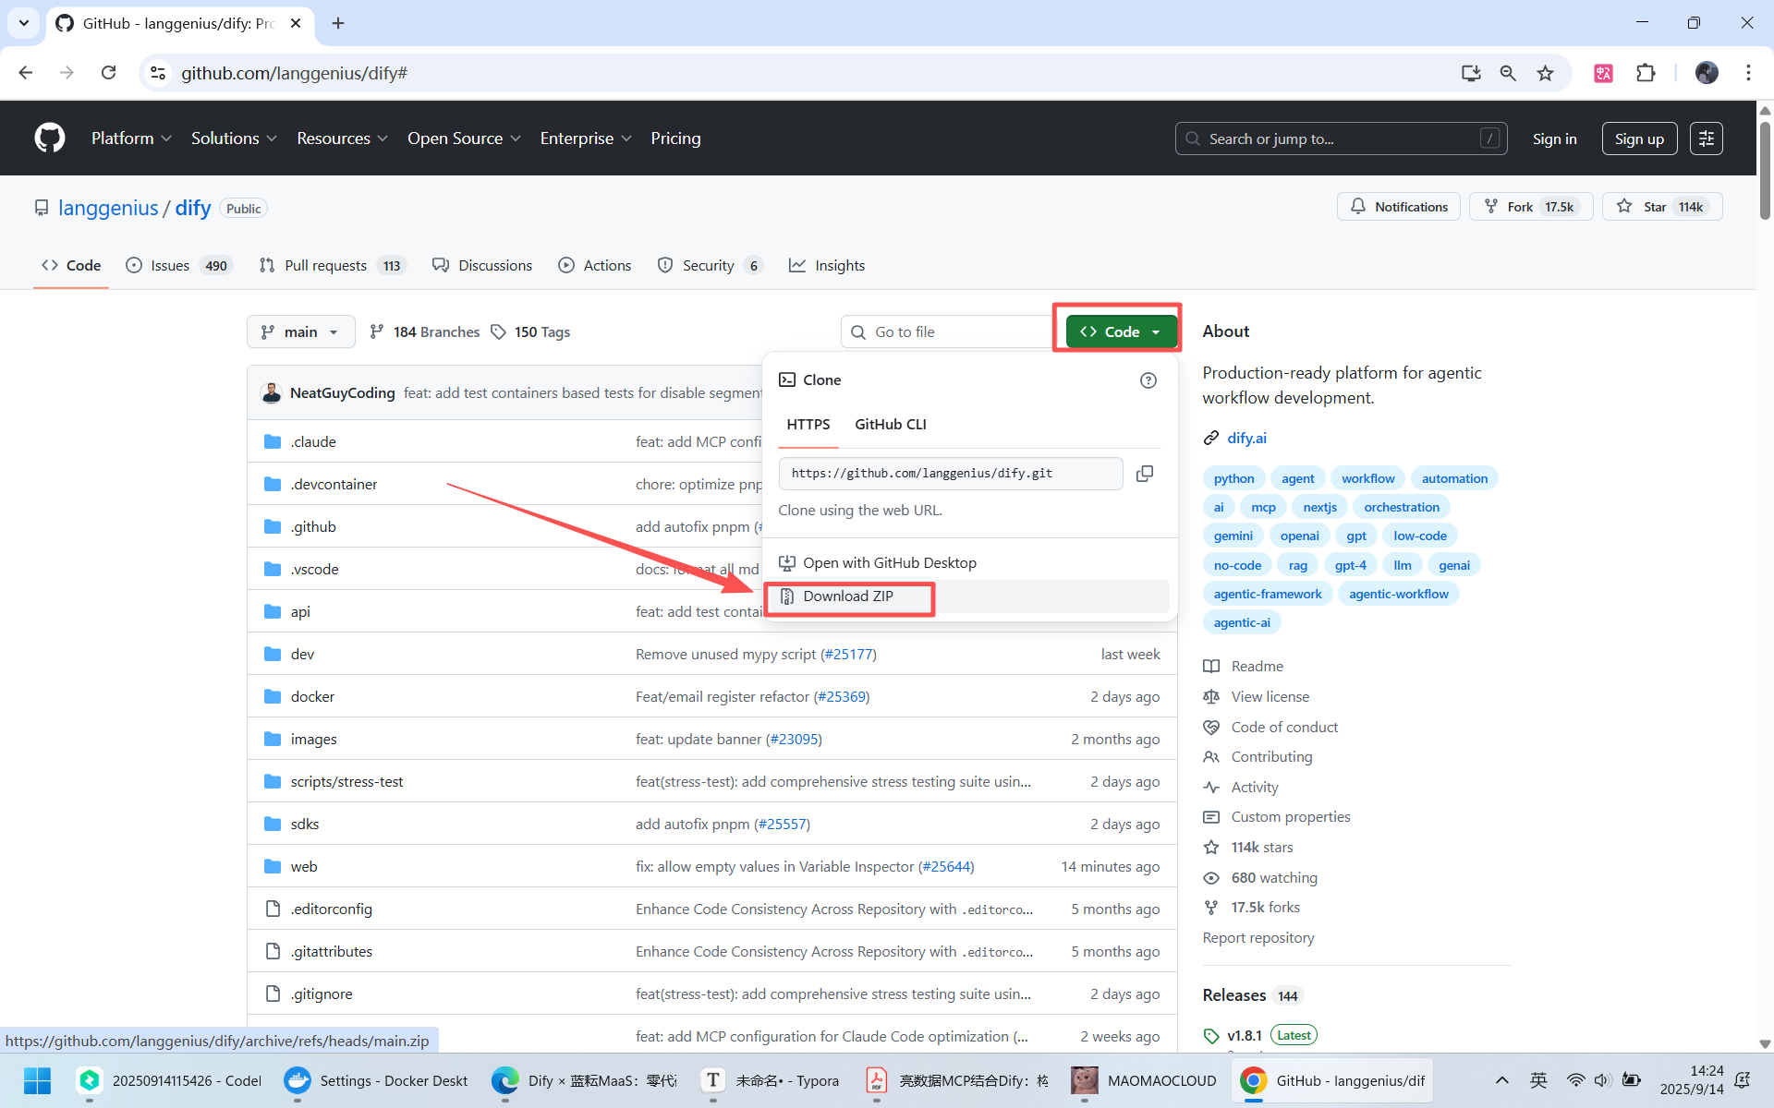The image size is (1774, 1108).
Task: Open the translate extension icon
Action: 1603,73
